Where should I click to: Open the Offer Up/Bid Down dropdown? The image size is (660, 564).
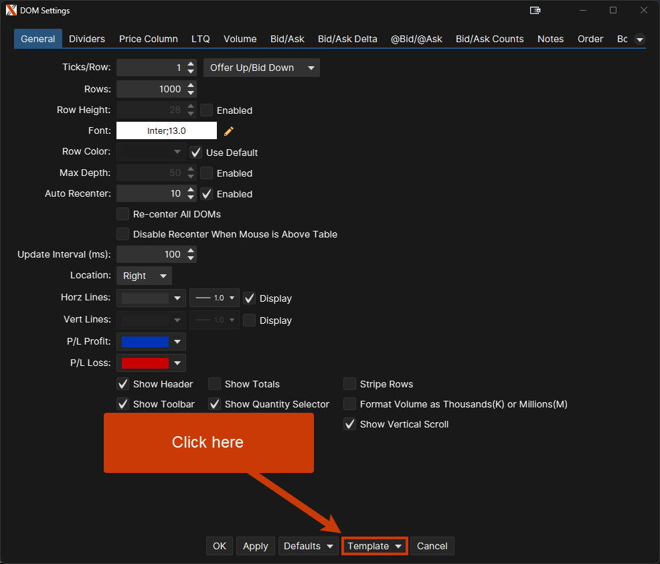(x=261, y=68)
